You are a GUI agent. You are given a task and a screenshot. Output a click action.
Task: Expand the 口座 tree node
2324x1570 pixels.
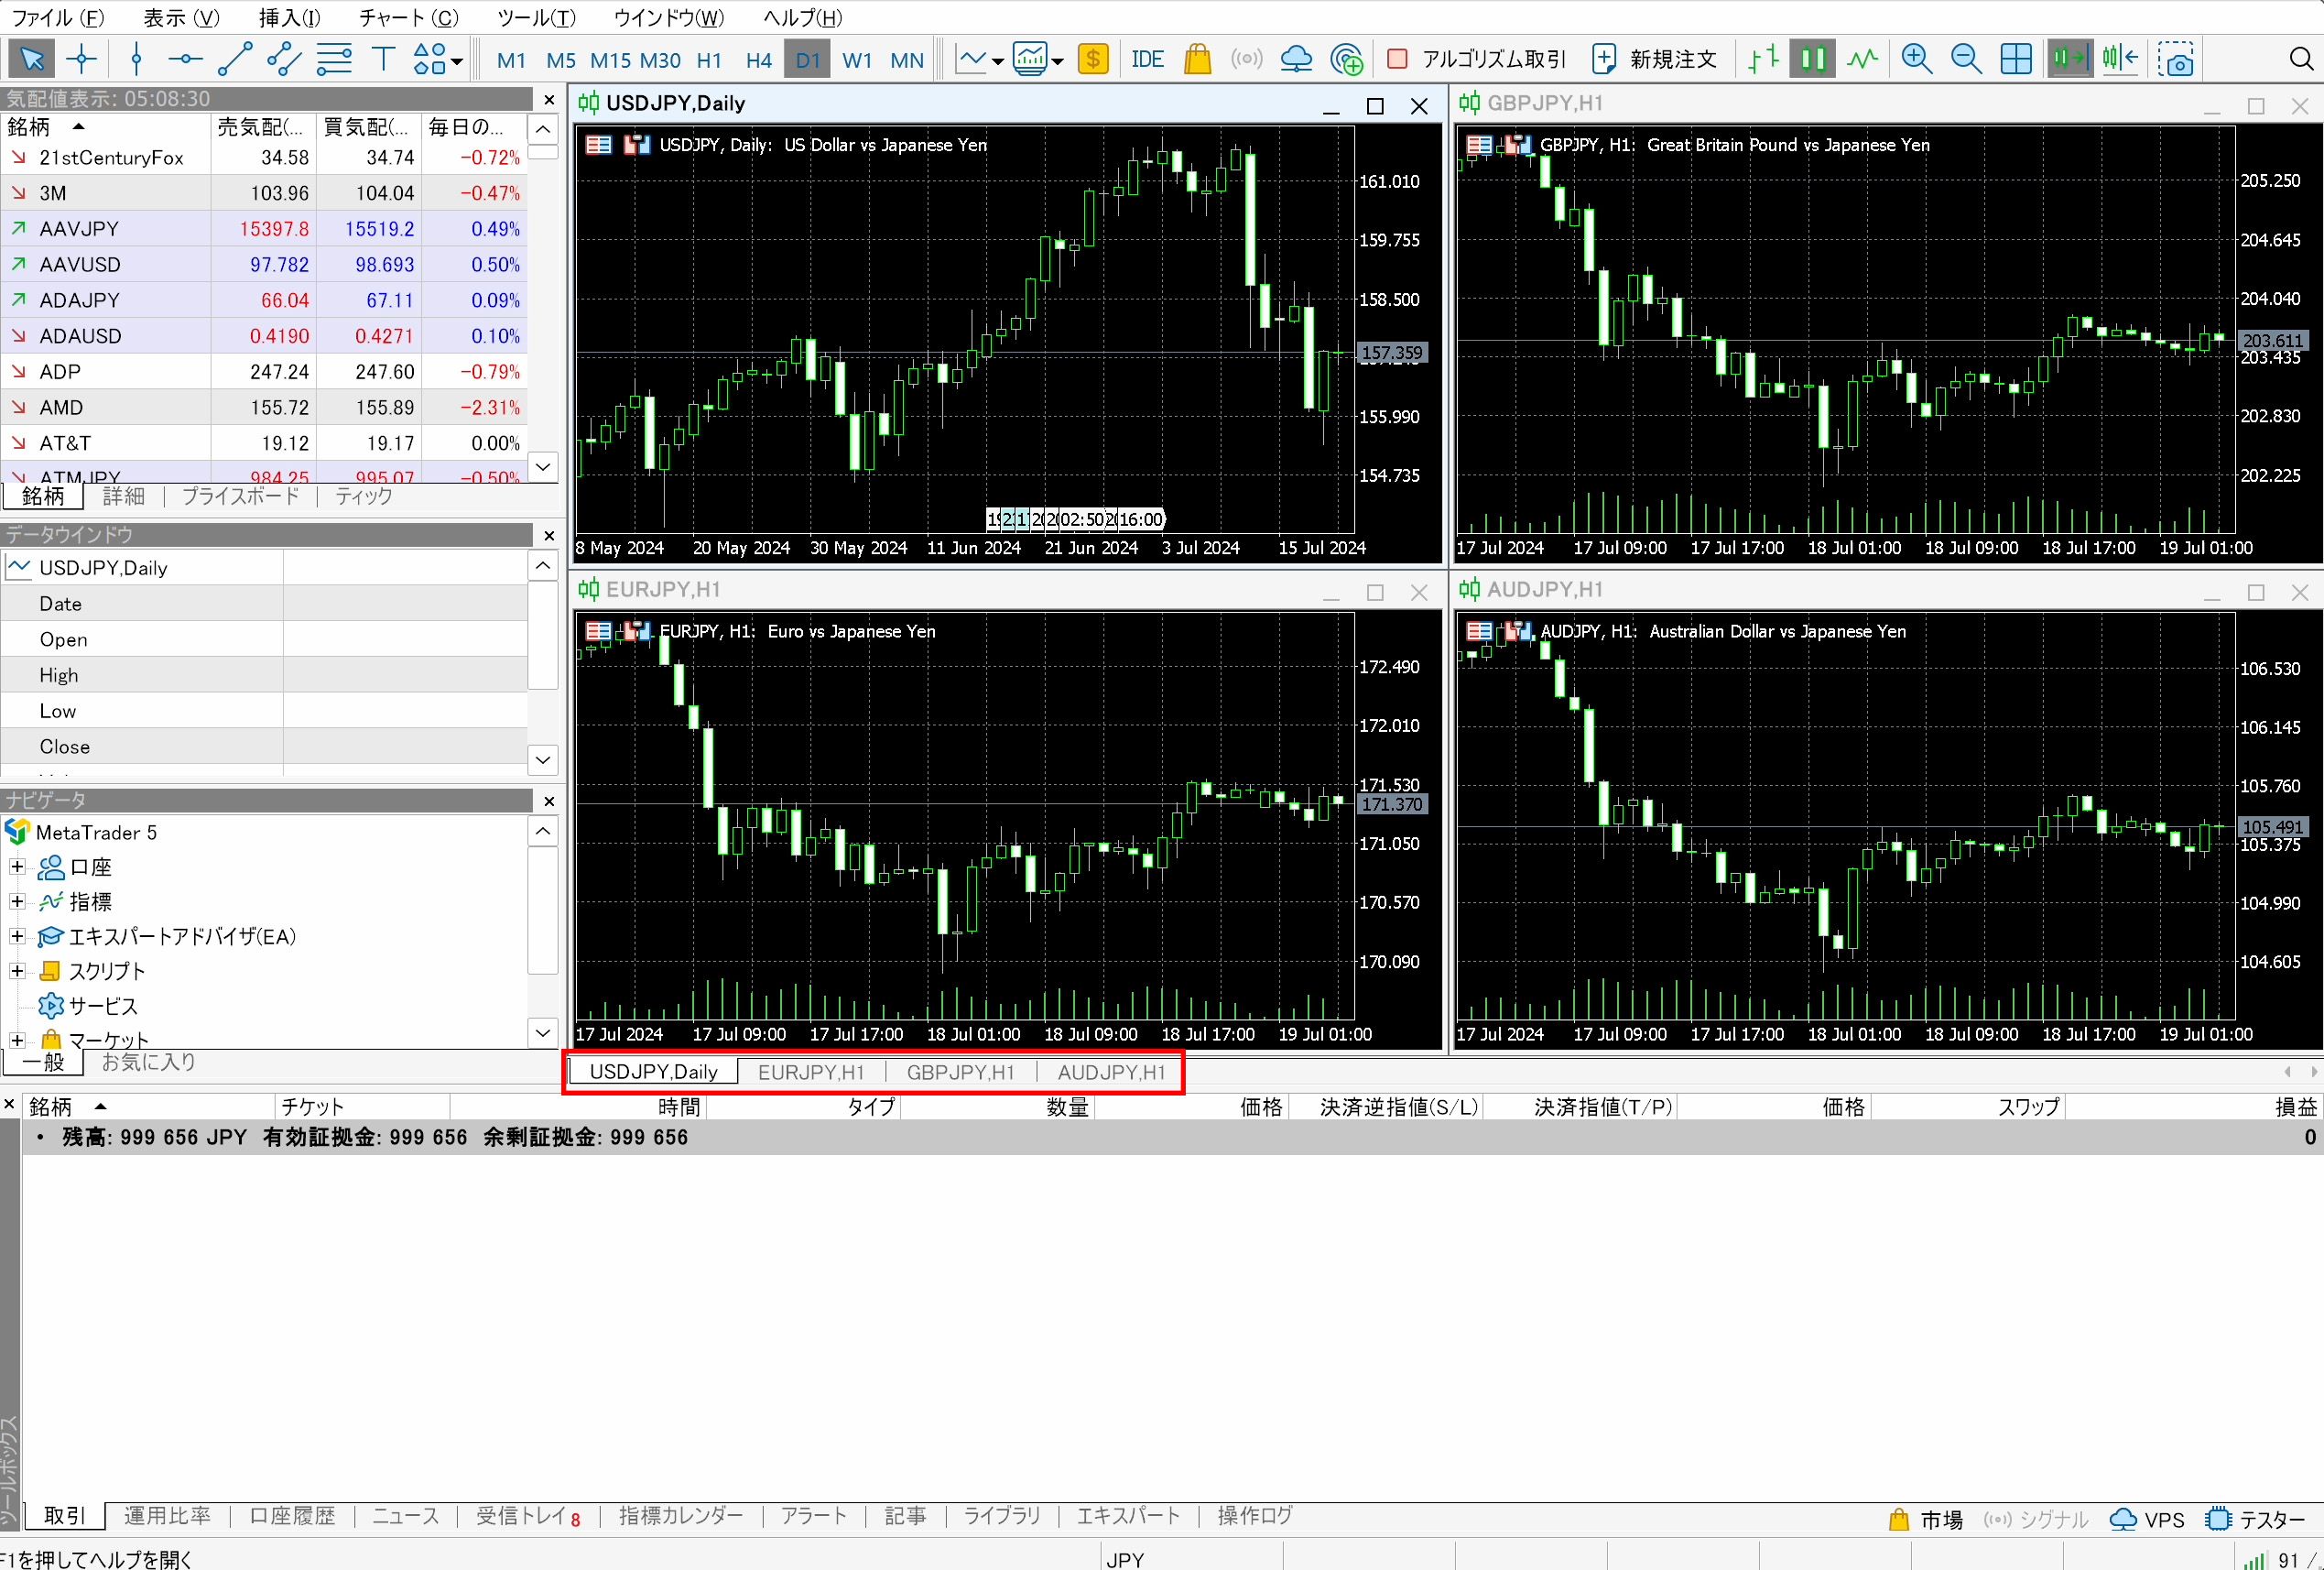click(17, 867)
